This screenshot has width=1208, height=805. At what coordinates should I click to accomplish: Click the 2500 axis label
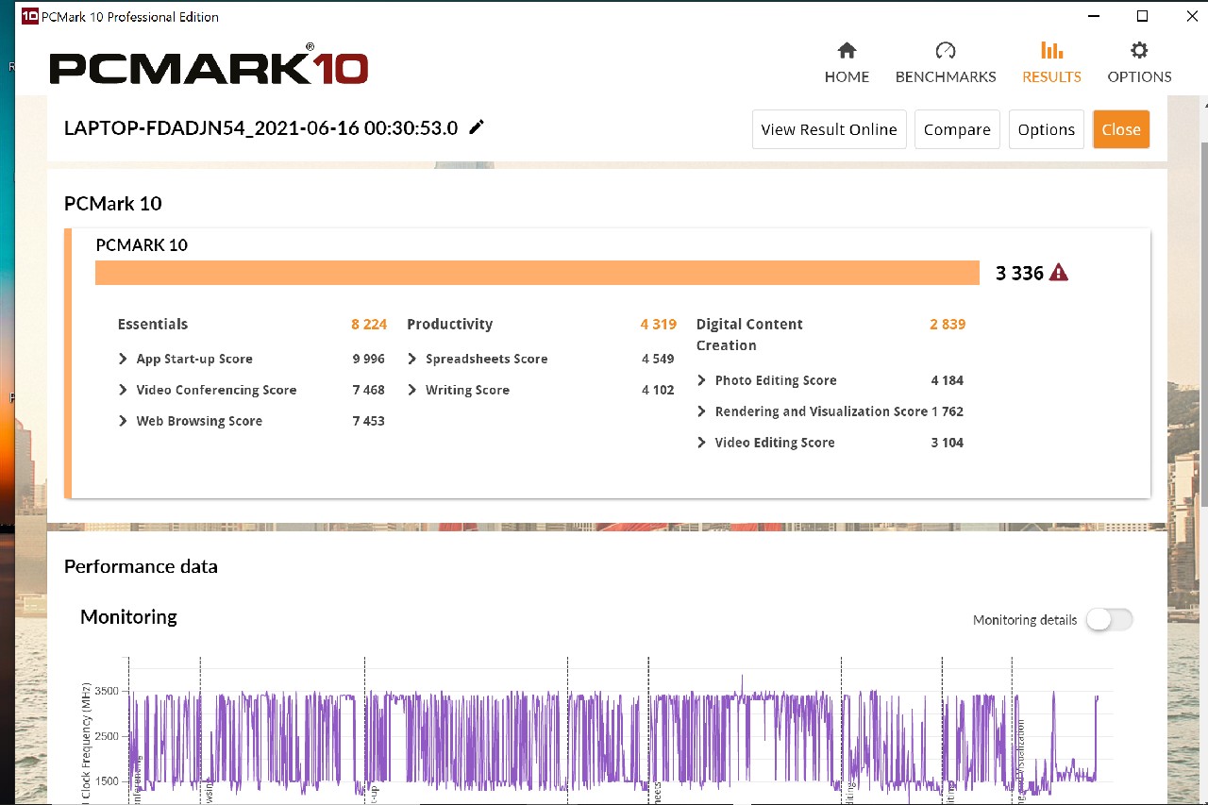click(x=107, y=736)
